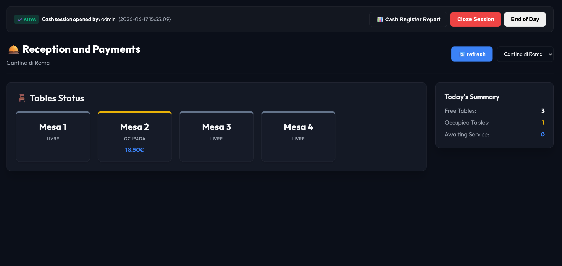Select the Mesa 1 free table card

(x=53, y=136)
